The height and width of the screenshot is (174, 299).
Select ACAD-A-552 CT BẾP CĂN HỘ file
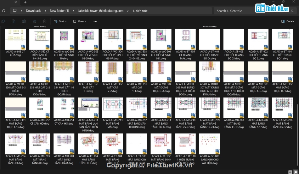(40, 44)
